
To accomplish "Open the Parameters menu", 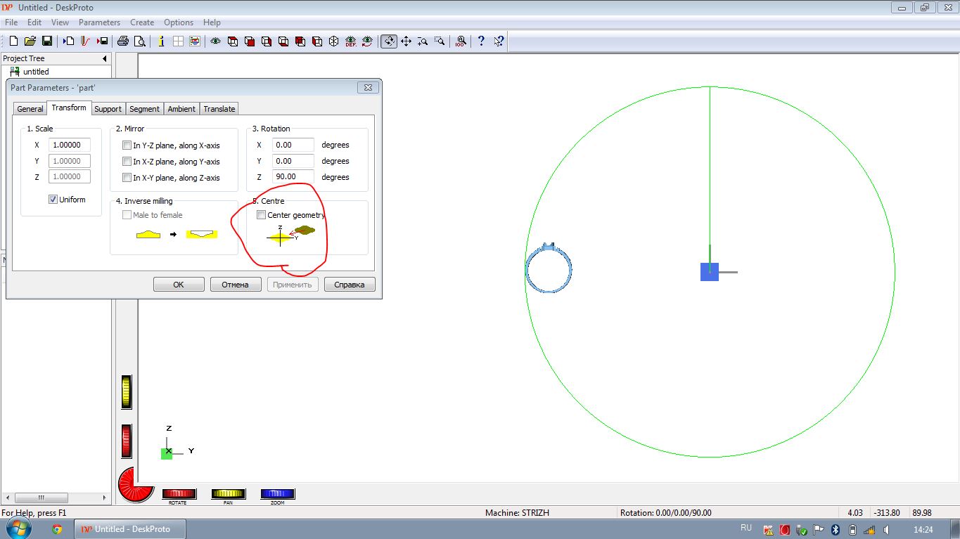I will pyautogui.click(x=99, y=22).
